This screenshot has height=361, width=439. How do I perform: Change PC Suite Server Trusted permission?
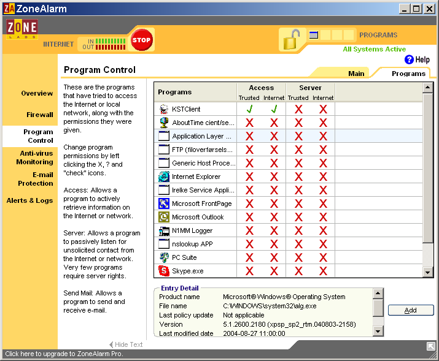tap(298, 257)
